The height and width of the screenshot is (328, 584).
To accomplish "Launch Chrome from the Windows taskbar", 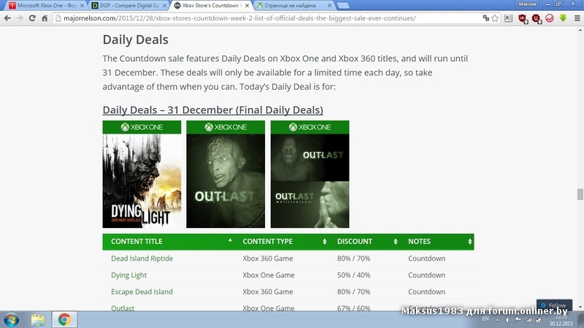I will [x=64, y=319].
